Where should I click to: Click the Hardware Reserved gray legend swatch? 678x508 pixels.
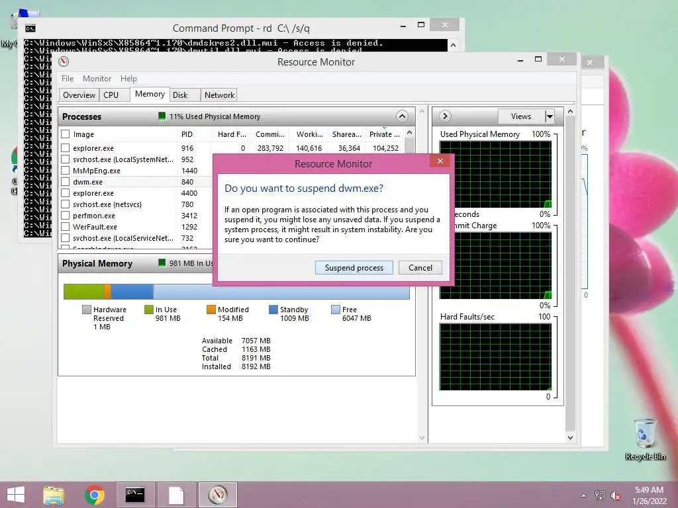point(87,310)
